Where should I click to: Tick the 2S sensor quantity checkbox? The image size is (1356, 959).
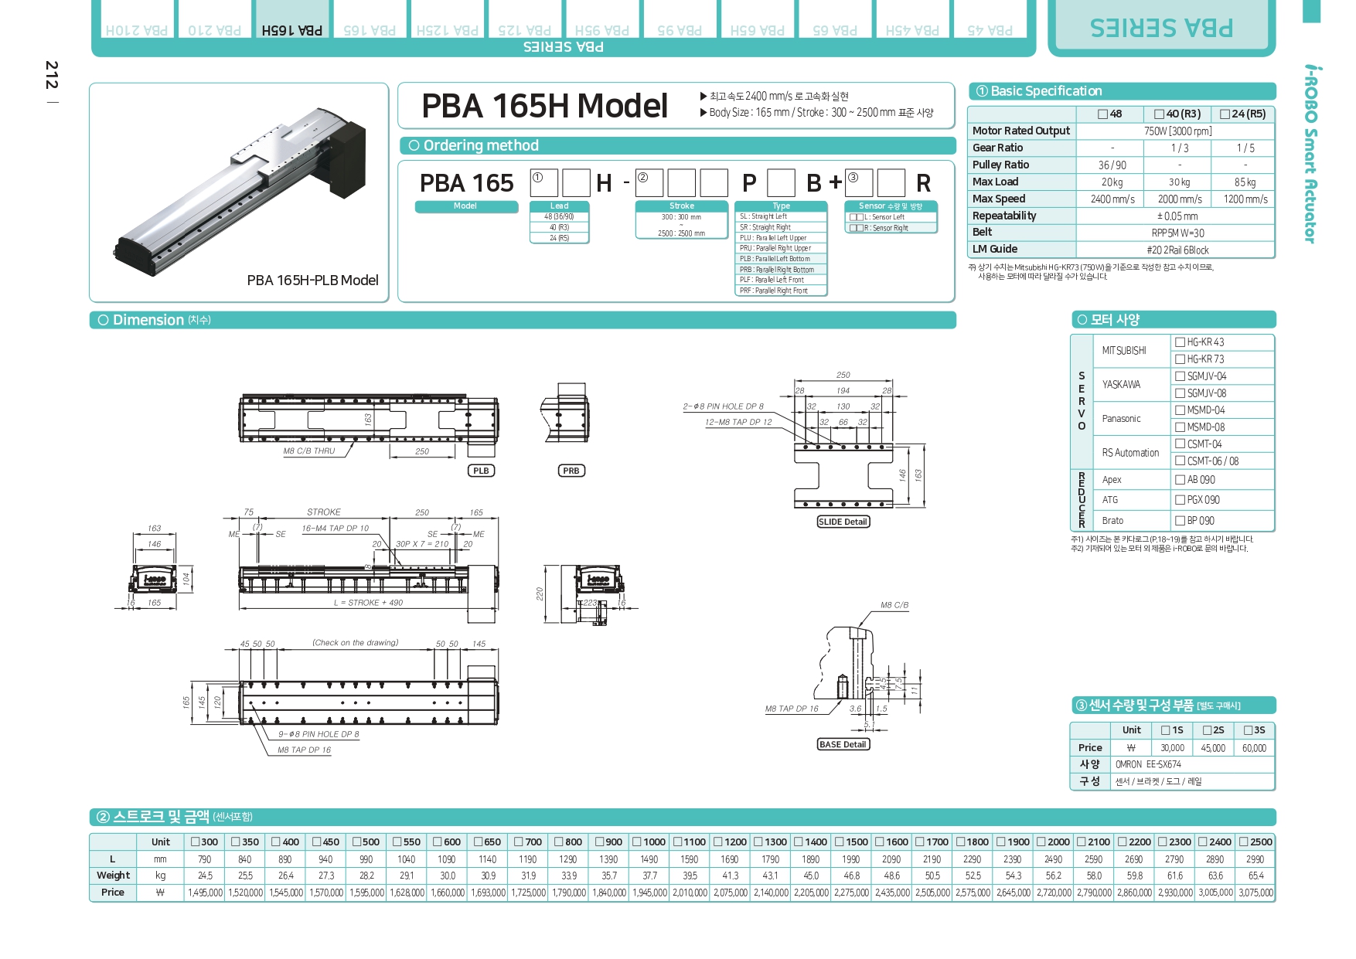1207,730
